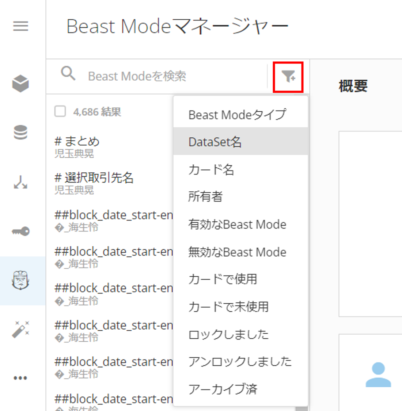Choose カードで使用 filter option
The image size is (402, 411).
[240, 279]
